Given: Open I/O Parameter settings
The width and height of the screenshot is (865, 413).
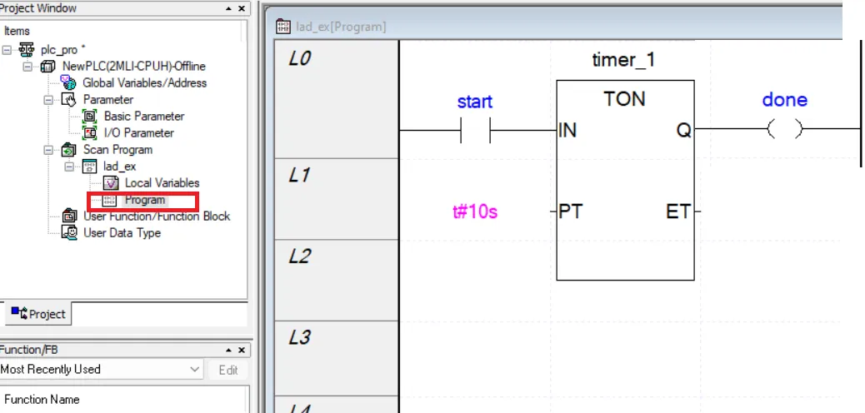Looking at the screenshot, I should tap(139, 133).
